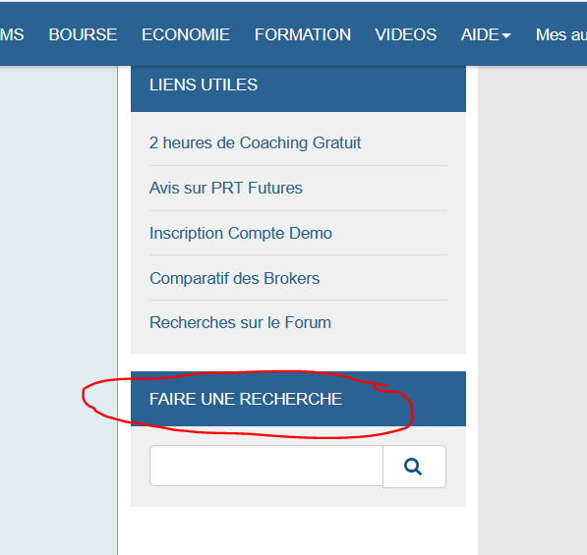587x555 pixels.
Task: Focus the search text field
Action: click(266, 466)
